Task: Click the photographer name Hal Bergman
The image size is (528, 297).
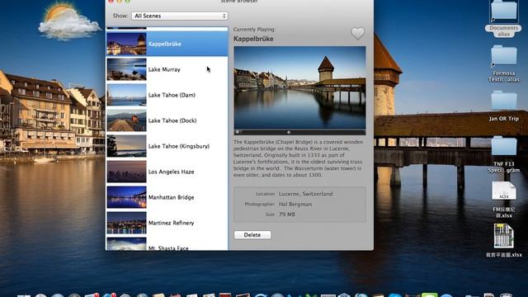Action: (295, 204)
